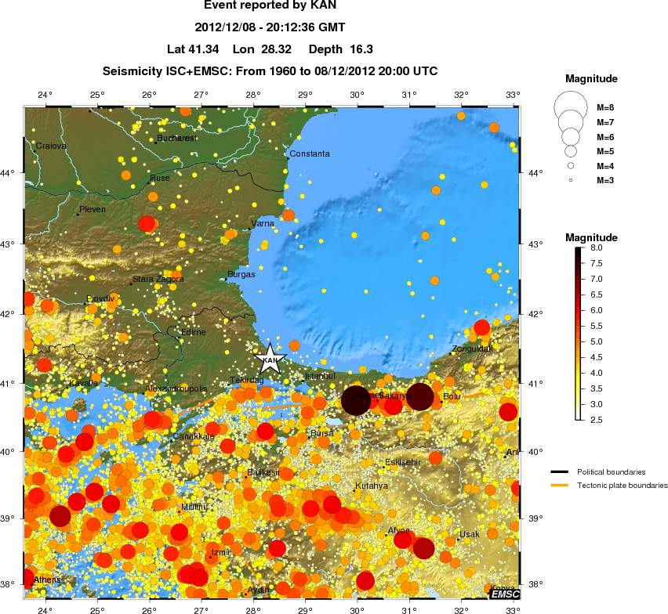The width and height of the screenshot is (668, 614).
Task: Click the Tekirdag city label
Action: pos(247,380)
